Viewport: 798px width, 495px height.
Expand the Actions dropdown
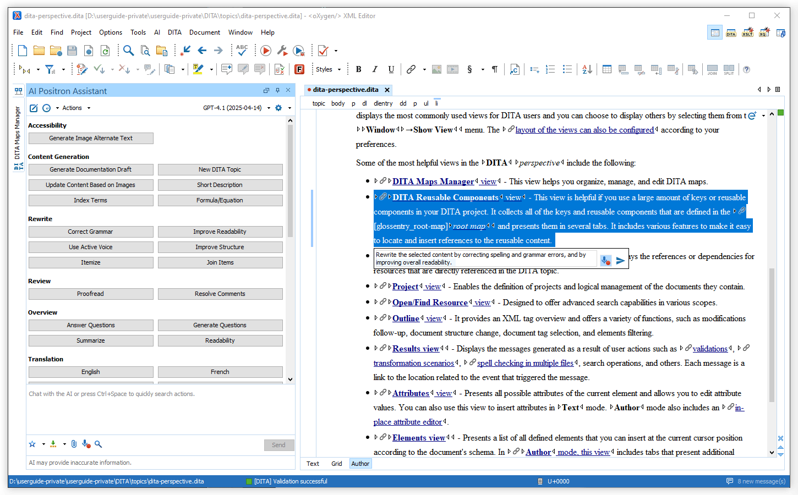pyautogui.click(x=76, y=108)
